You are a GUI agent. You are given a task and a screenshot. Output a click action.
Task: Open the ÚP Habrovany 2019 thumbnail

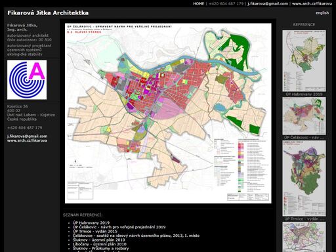304,61
